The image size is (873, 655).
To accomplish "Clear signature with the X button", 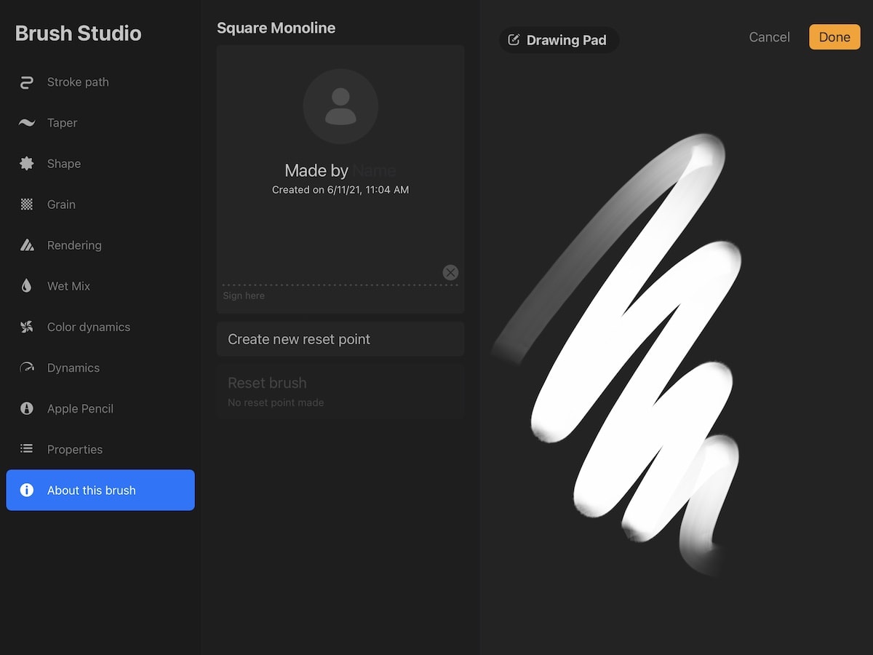I will (450, 272).
